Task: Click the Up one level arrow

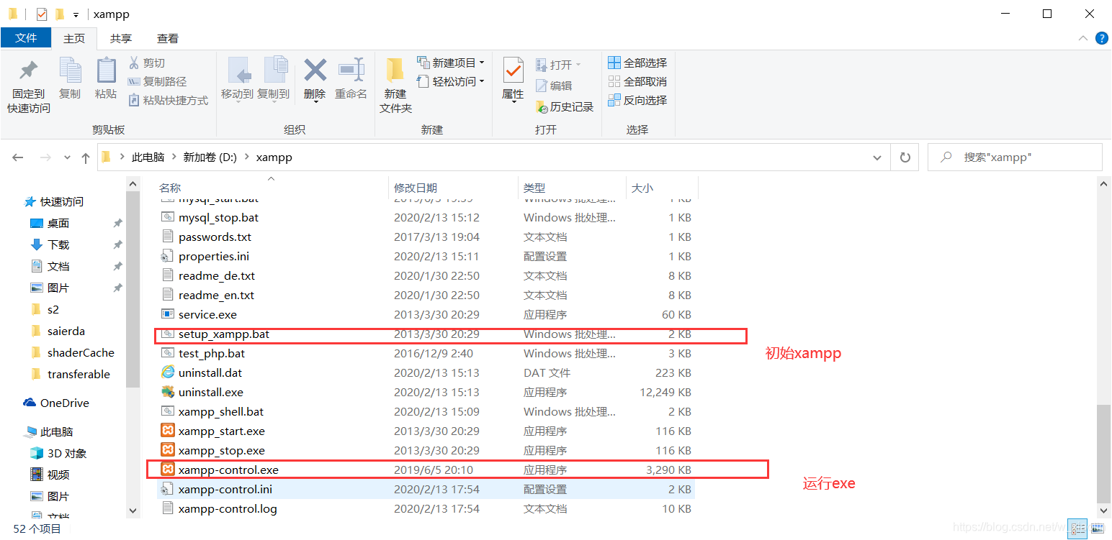Action: click(x=86, y=157)
